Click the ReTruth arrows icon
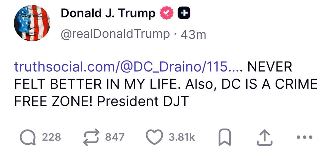332x157 pixels. (x=91, y=137)
